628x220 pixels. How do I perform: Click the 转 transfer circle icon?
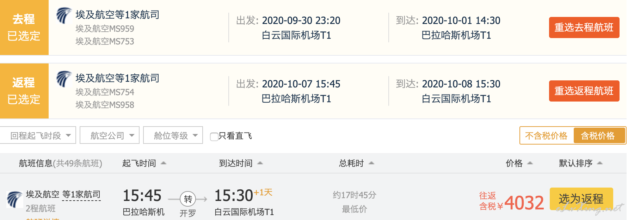coord(188,199)
